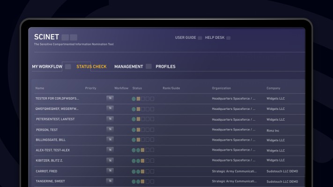Screen dimensions: 333x187
Task: Click the badge beside Management tab
Action: point(148,66)
